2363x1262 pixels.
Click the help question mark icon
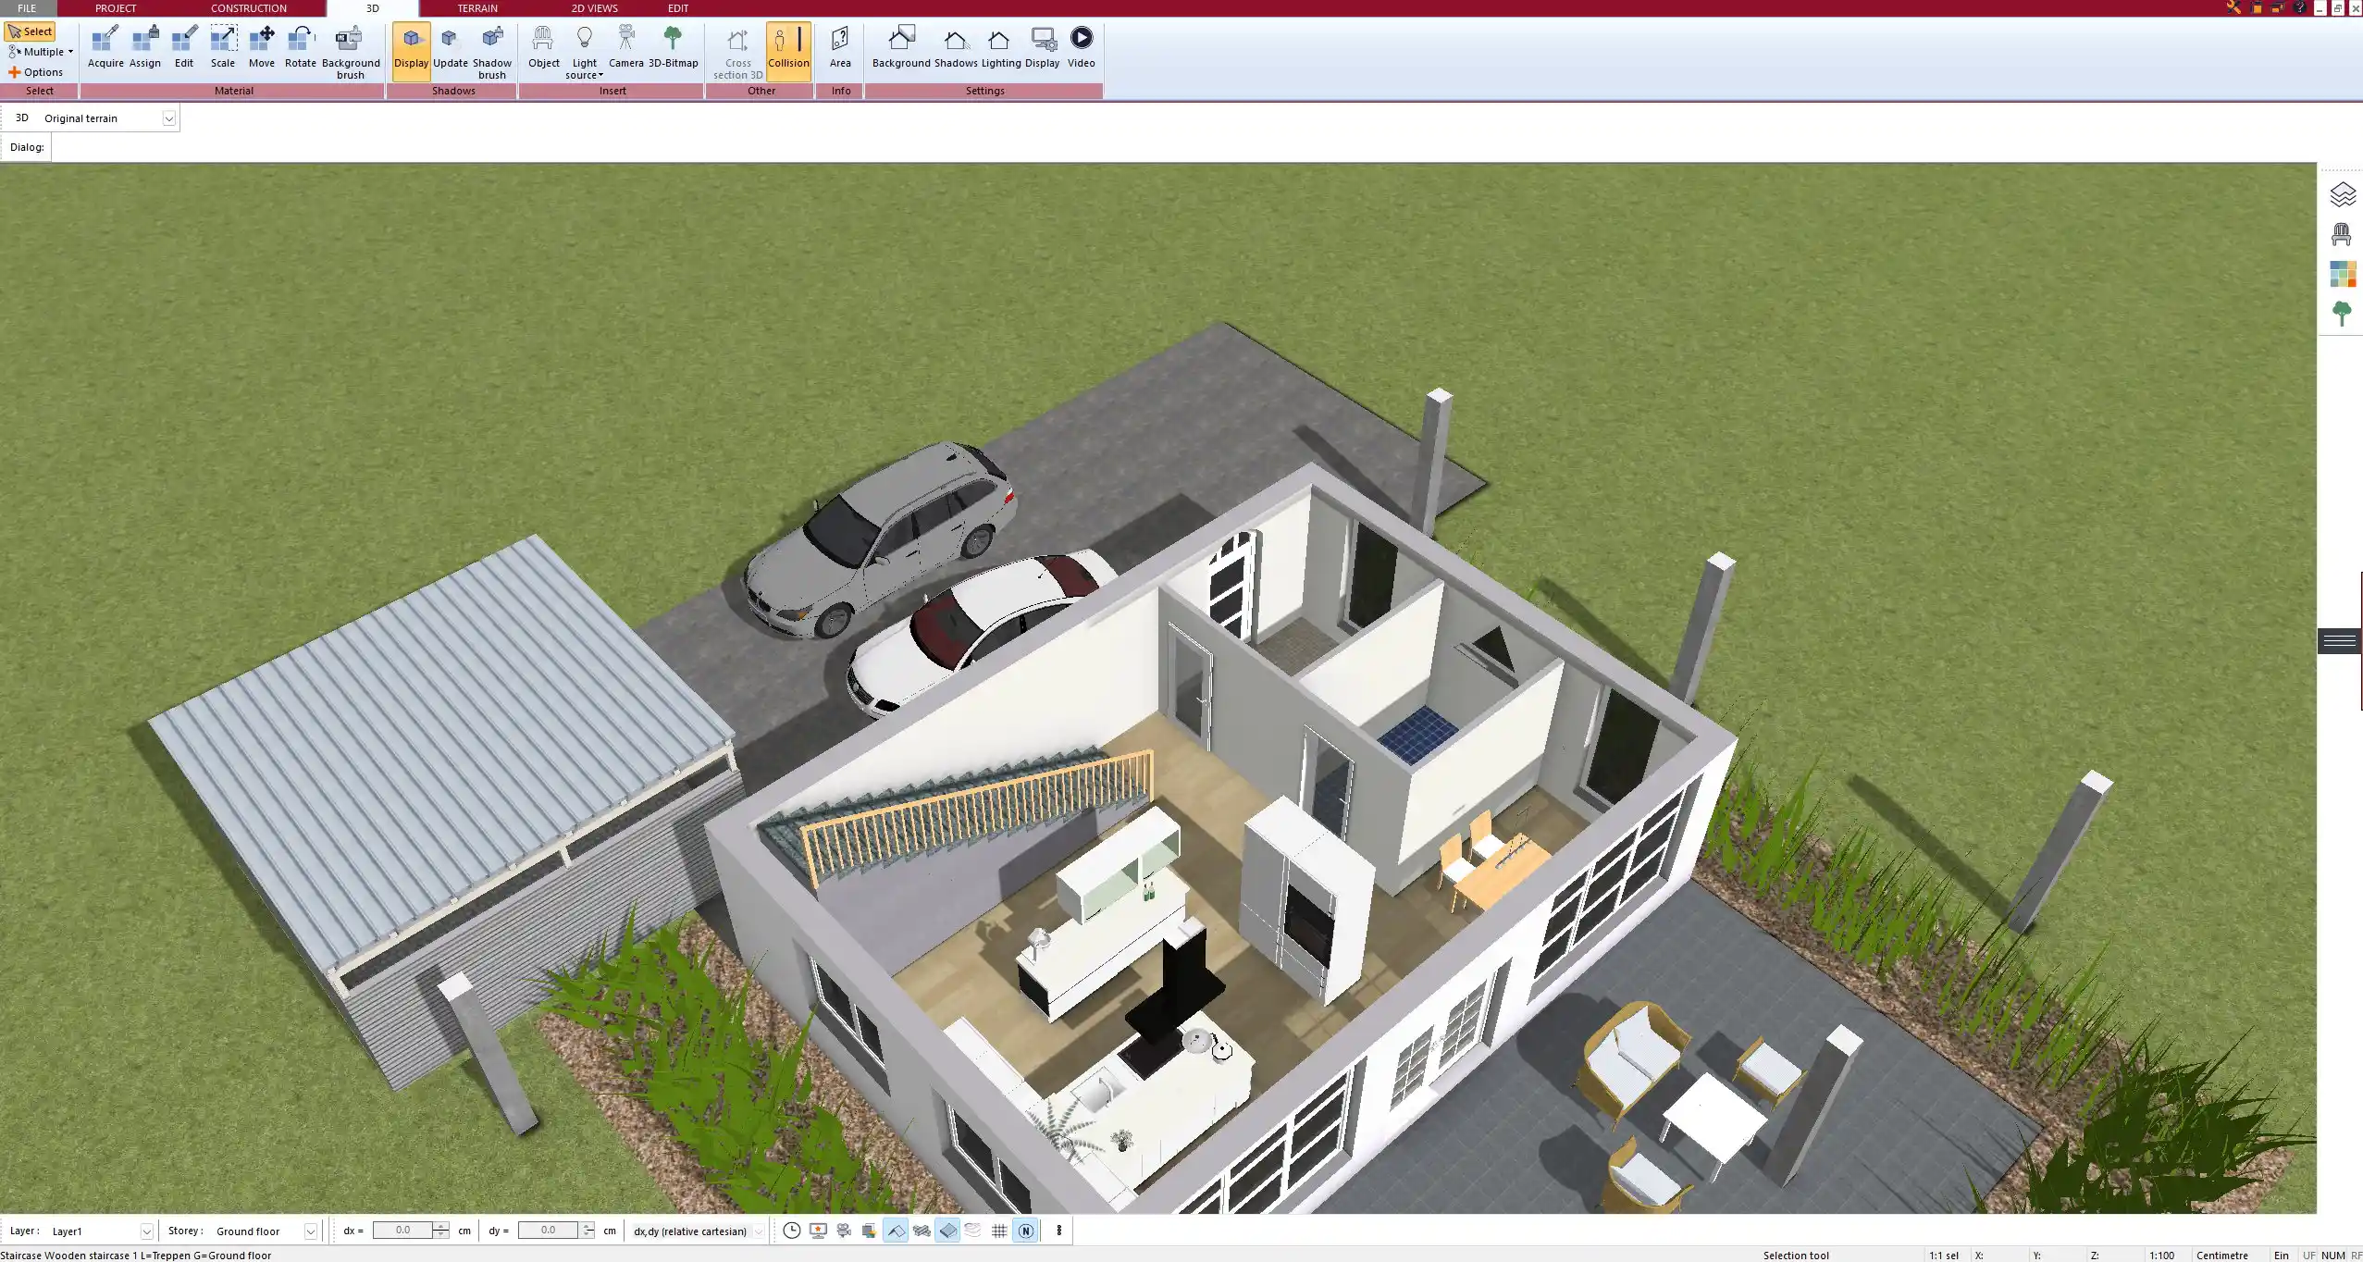pyautogui.click(x=2300, y=7)
